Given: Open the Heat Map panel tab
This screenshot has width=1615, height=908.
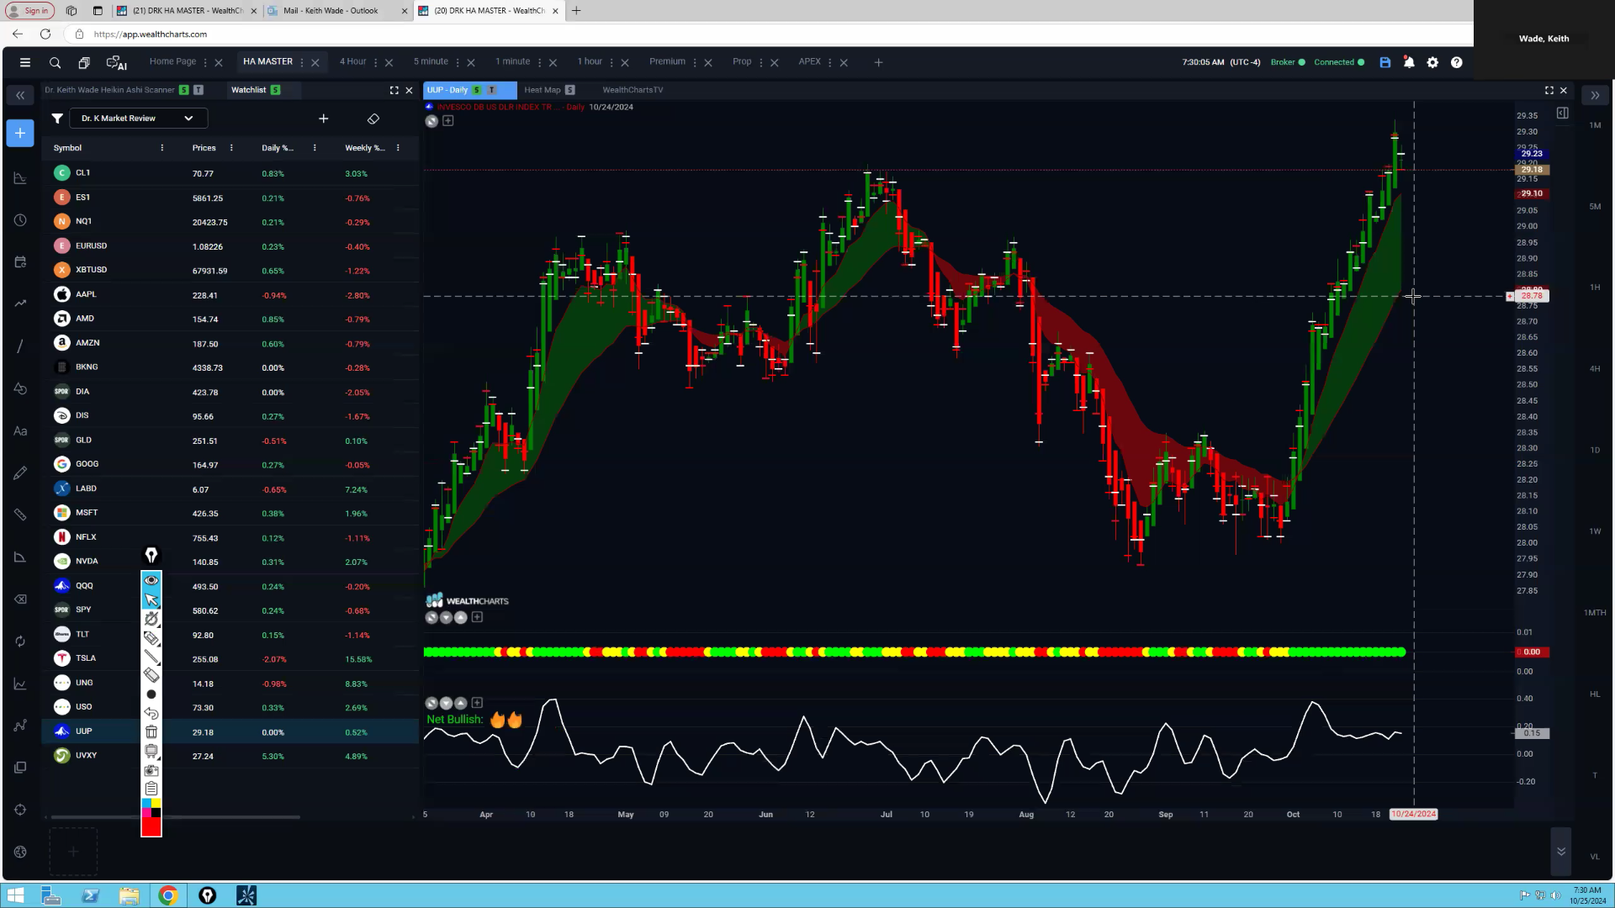Looking at the screenshot, I should (x=542, y=90).
